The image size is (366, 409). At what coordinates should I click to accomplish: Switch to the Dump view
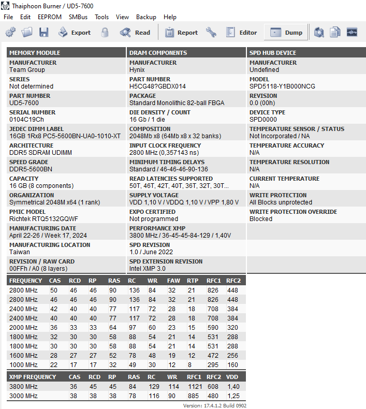pos(286,32)
